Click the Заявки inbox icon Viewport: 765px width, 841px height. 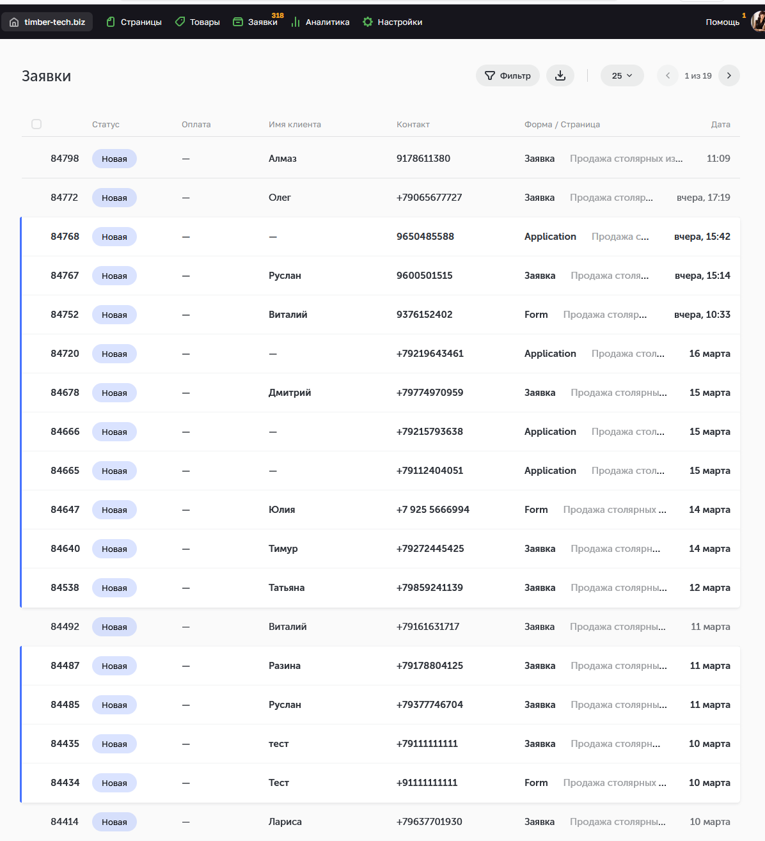(x=238, y=22)
